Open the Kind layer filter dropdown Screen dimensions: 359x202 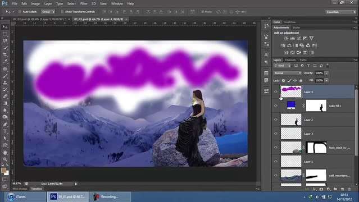(282, 66)
